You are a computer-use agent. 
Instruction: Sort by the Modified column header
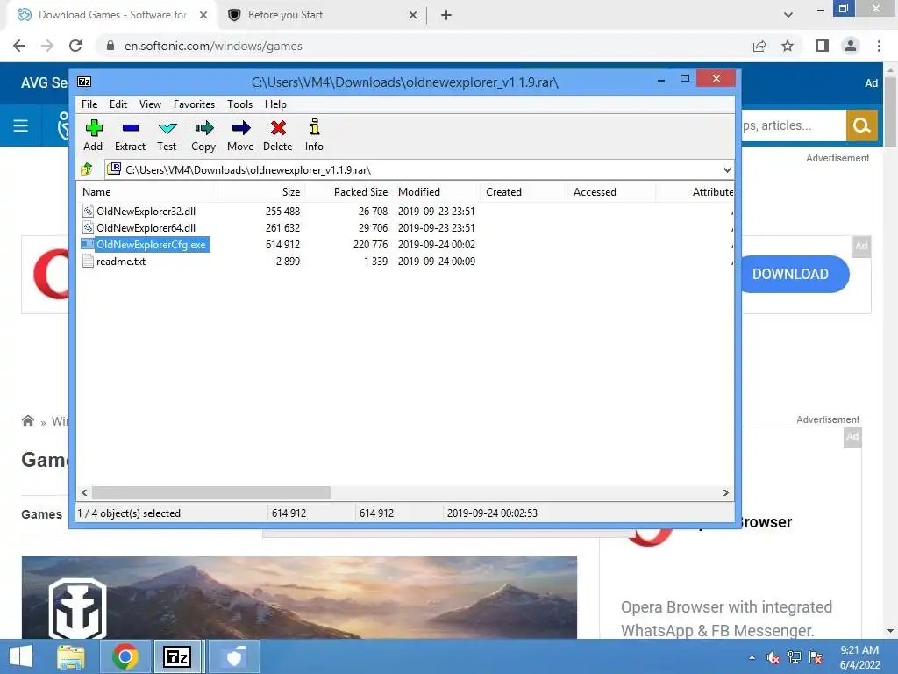click(x=437, y=192)
